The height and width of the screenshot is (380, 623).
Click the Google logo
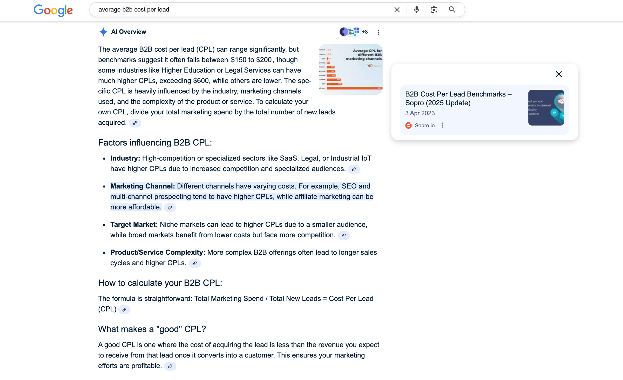(53, 10)
